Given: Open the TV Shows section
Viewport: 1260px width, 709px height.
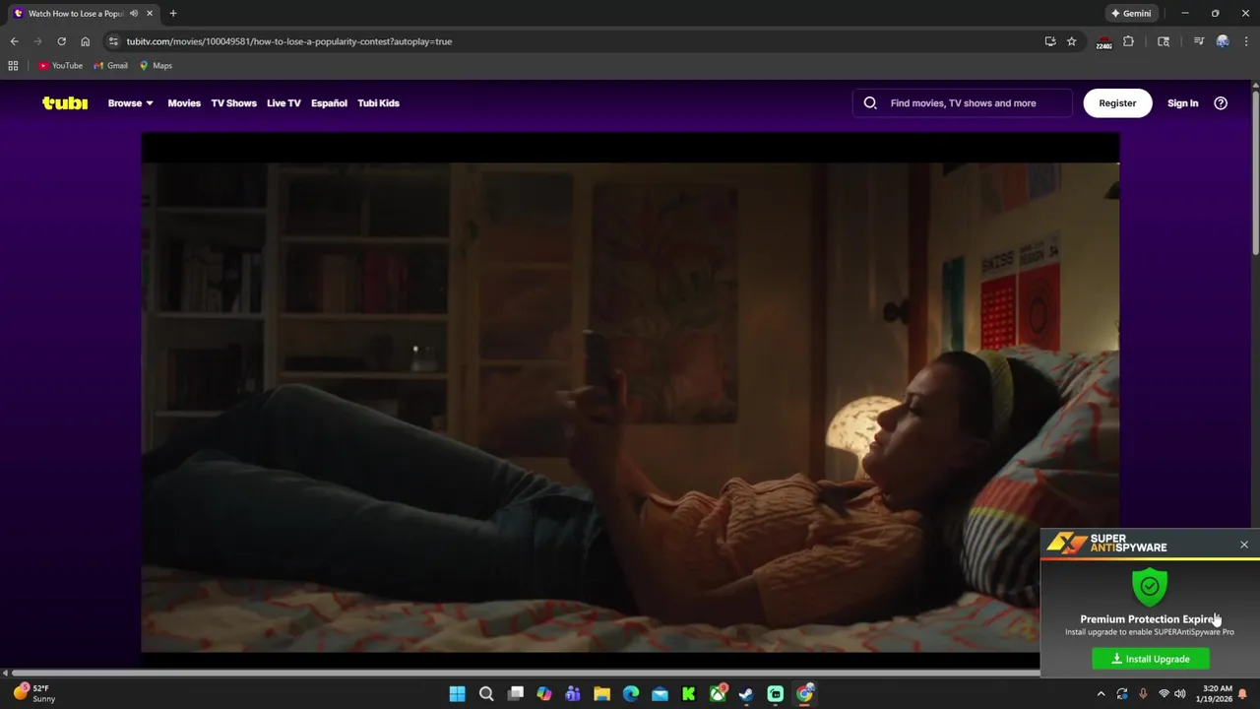Looking at the screenshot, I should 233,102.
